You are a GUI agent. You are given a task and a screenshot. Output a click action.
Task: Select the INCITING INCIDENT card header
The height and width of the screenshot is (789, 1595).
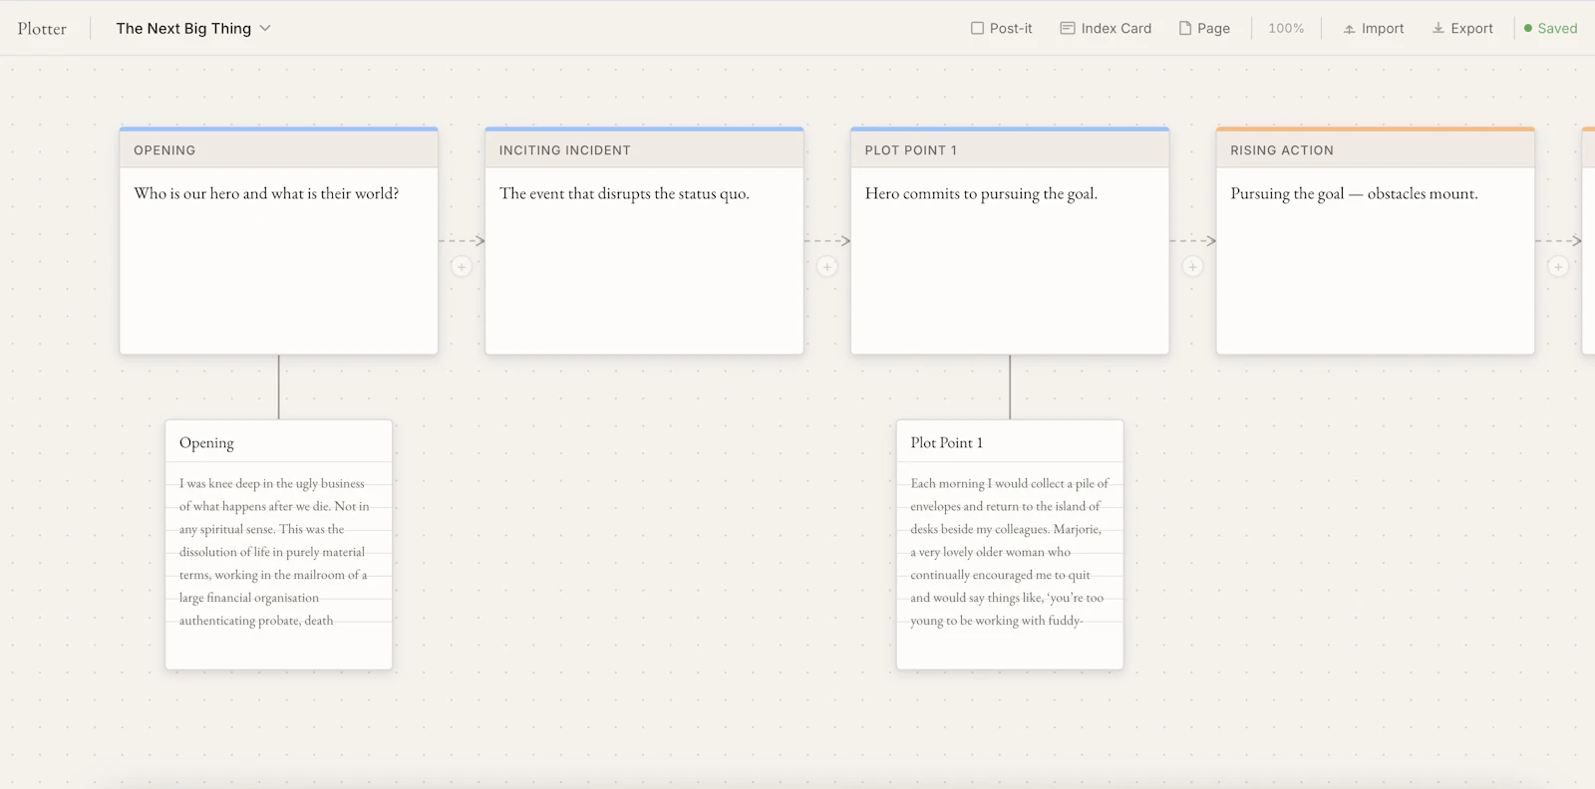coord(644,149)
